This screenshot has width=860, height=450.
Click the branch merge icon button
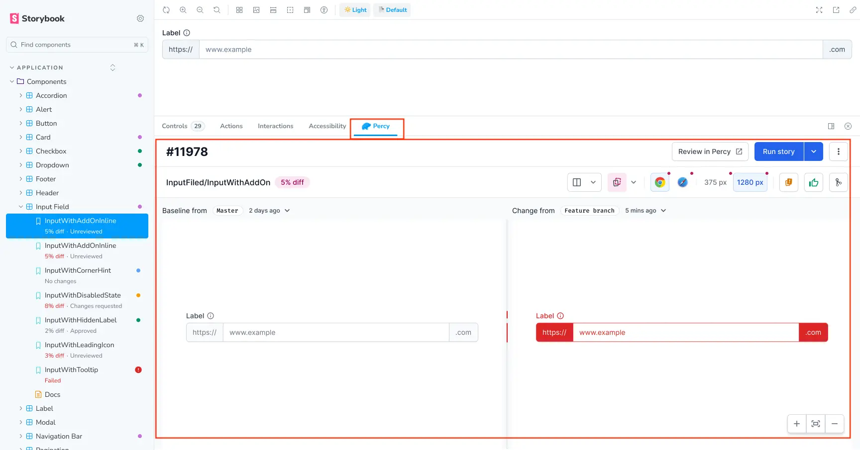pyautogui.click(x=838, y=182)
